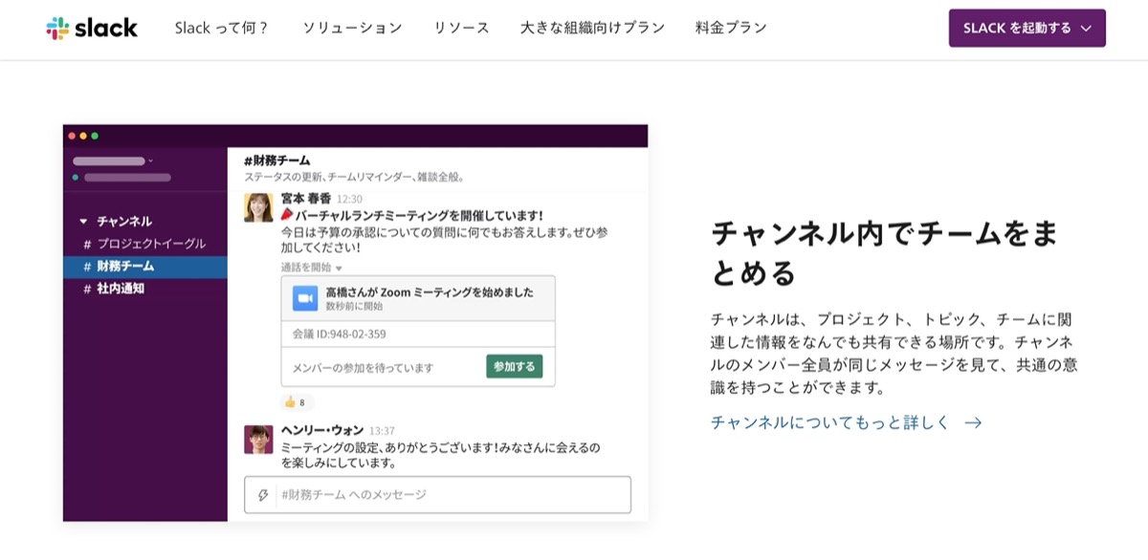1148x560 pixels.
Task: Click ヘンリー・ウォン's avatar
Action: pyautogui.click(x=258, y=440)
